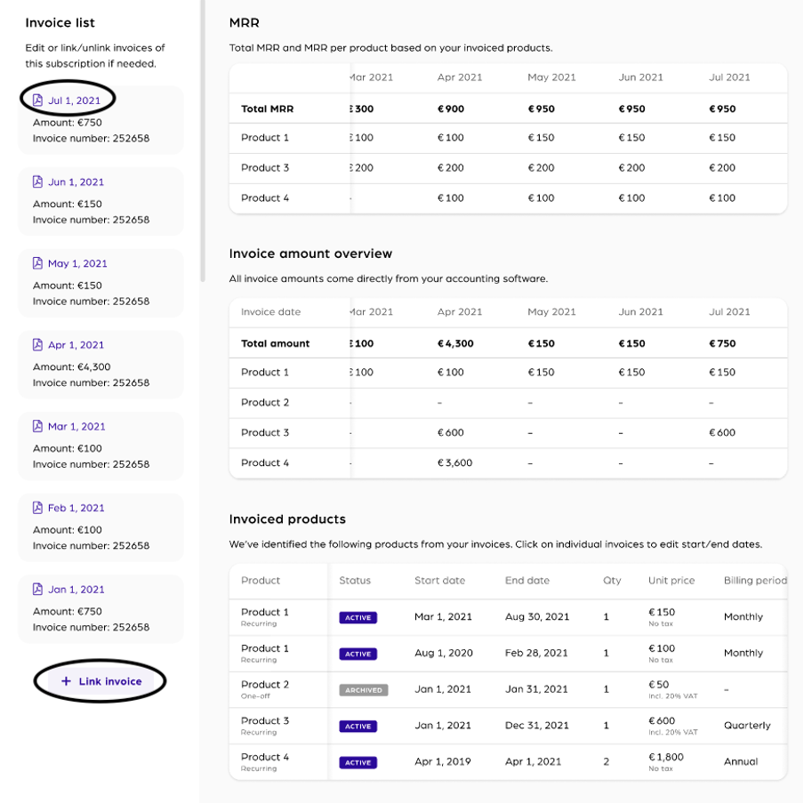The height and width of the screenshot is (804, 804).
Task: Click the PDF icon beside Jul 1, 2021
Action: (37, 100)
